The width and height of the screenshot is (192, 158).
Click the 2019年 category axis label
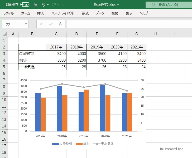coord(84,136)
